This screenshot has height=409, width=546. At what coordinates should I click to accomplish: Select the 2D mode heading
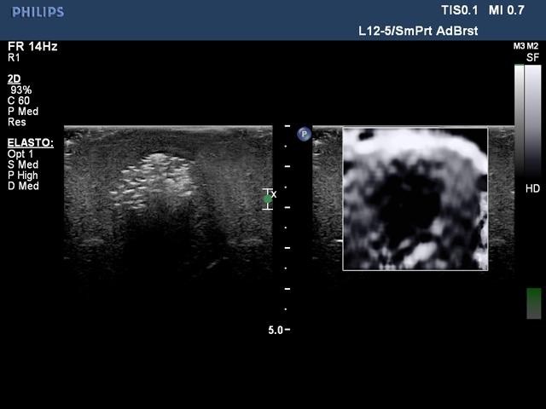coord(14,78)
